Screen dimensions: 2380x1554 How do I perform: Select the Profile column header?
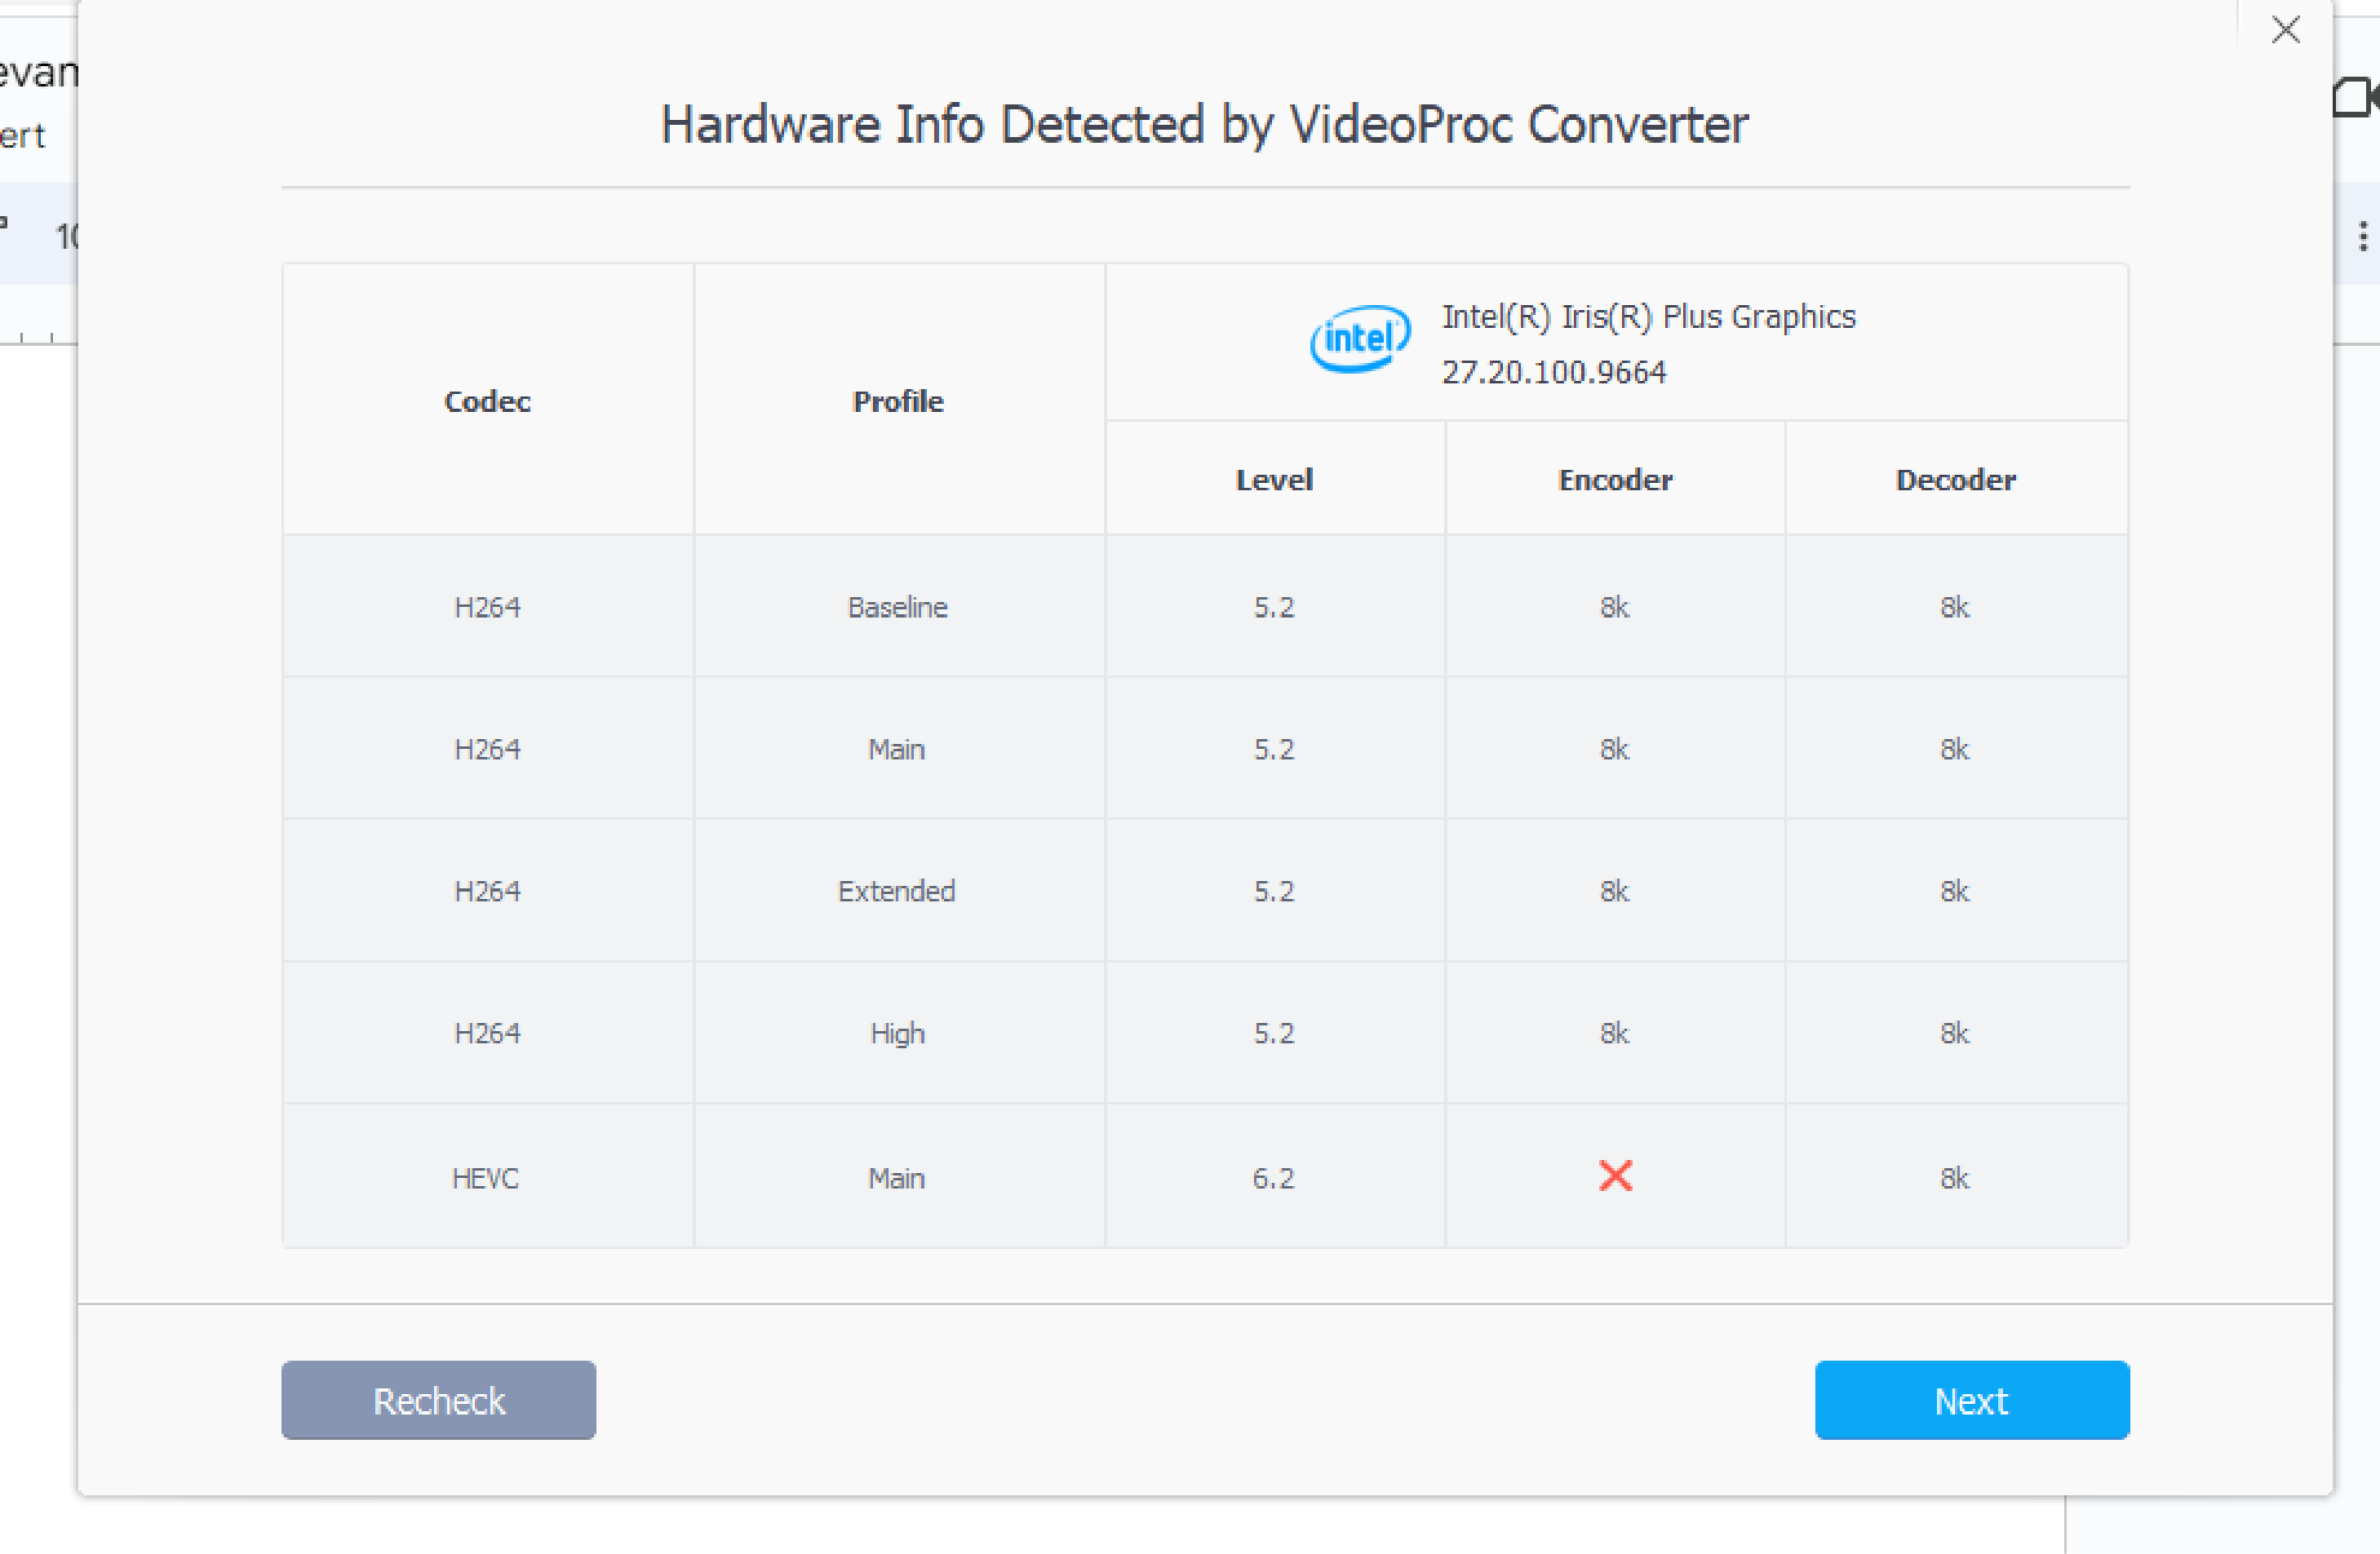point(898,401)
